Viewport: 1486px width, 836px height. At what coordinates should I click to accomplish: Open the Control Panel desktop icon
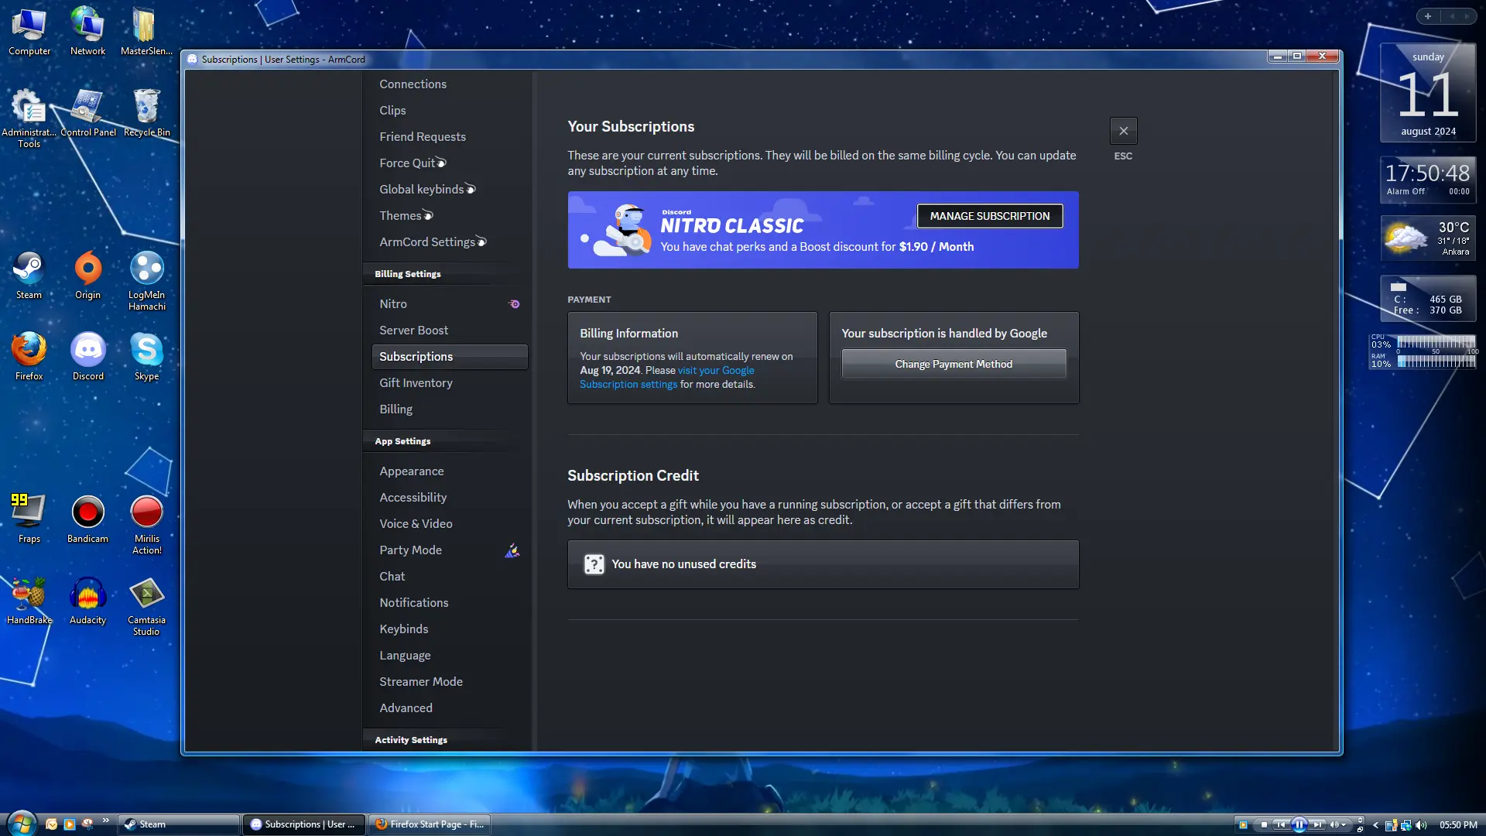click(x=88, y=112)
